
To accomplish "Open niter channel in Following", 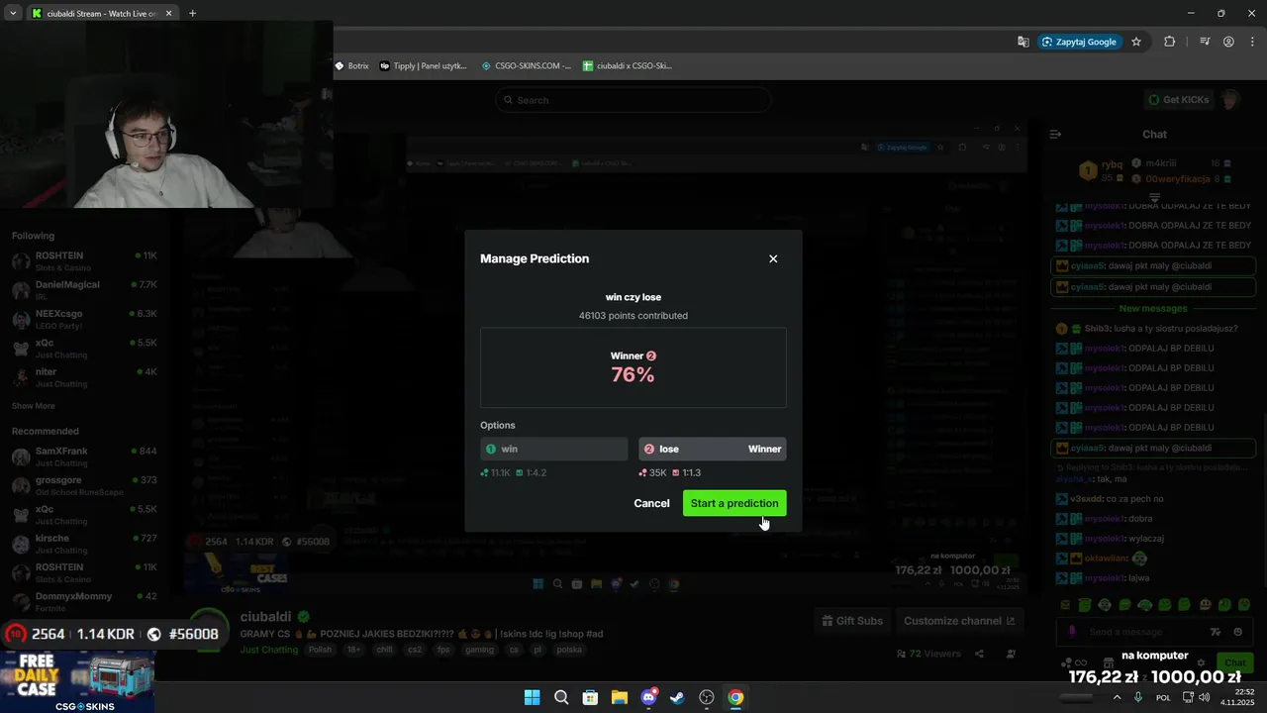I will (83, 377).
